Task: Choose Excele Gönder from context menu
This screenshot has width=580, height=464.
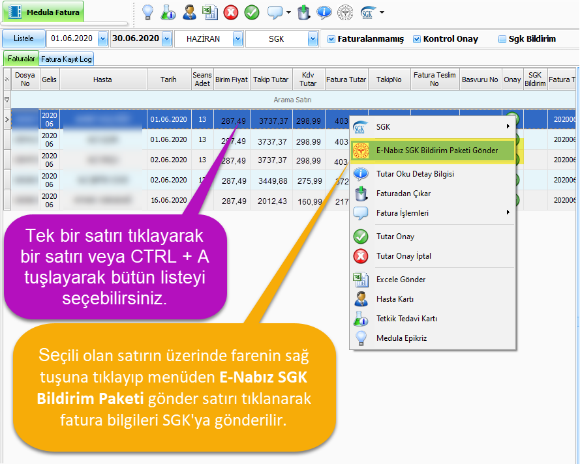Action: pyautogui.click(x=432, y=280)
